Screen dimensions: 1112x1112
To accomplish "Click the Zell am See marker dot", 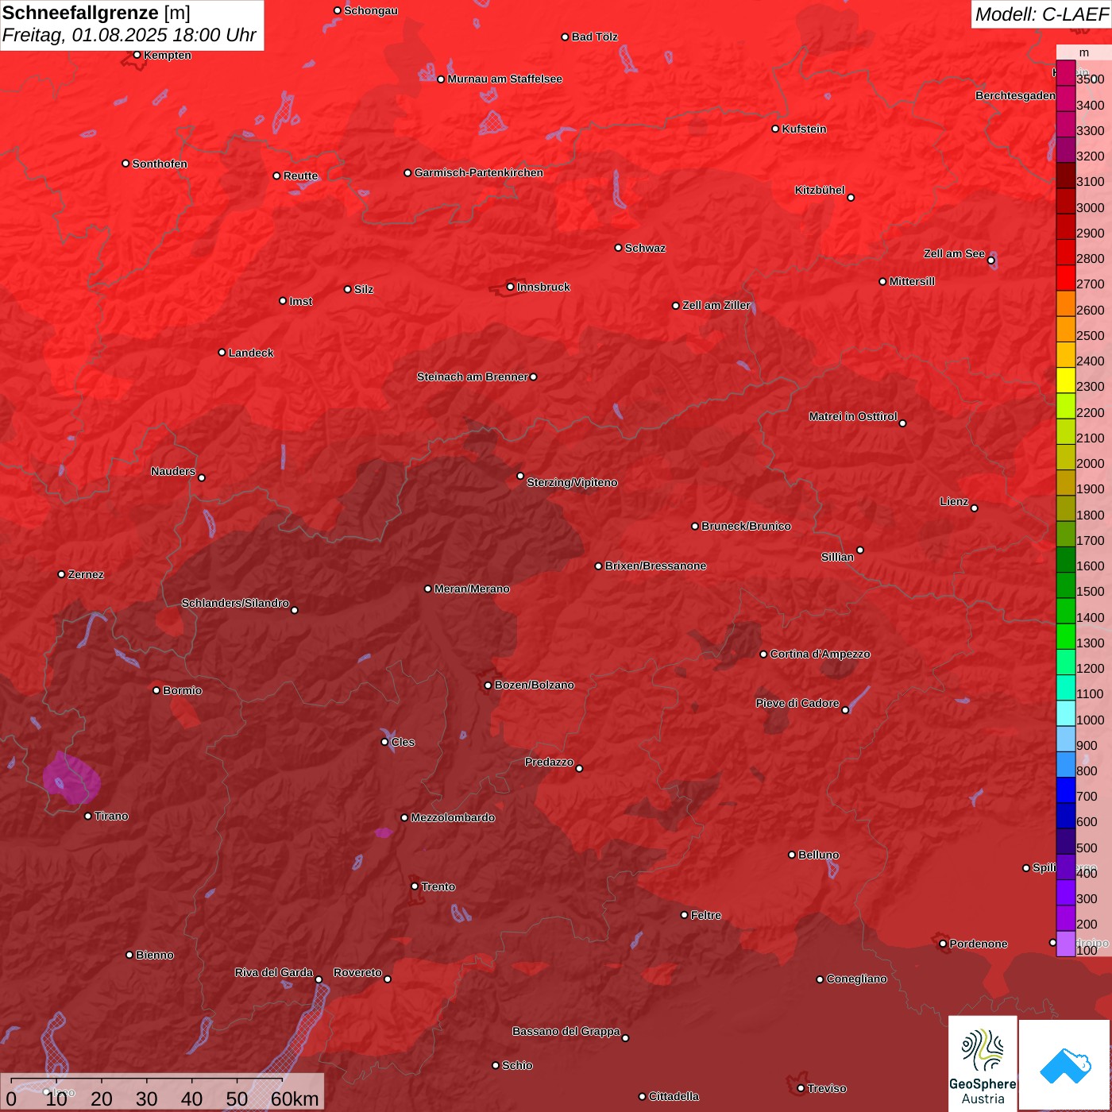I will pyautogui.click(x=990, y=261).
